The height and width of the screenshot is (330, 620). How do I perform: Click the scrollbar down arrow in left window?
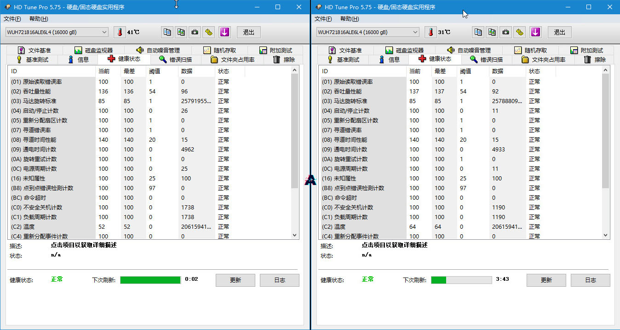[295, 235]
